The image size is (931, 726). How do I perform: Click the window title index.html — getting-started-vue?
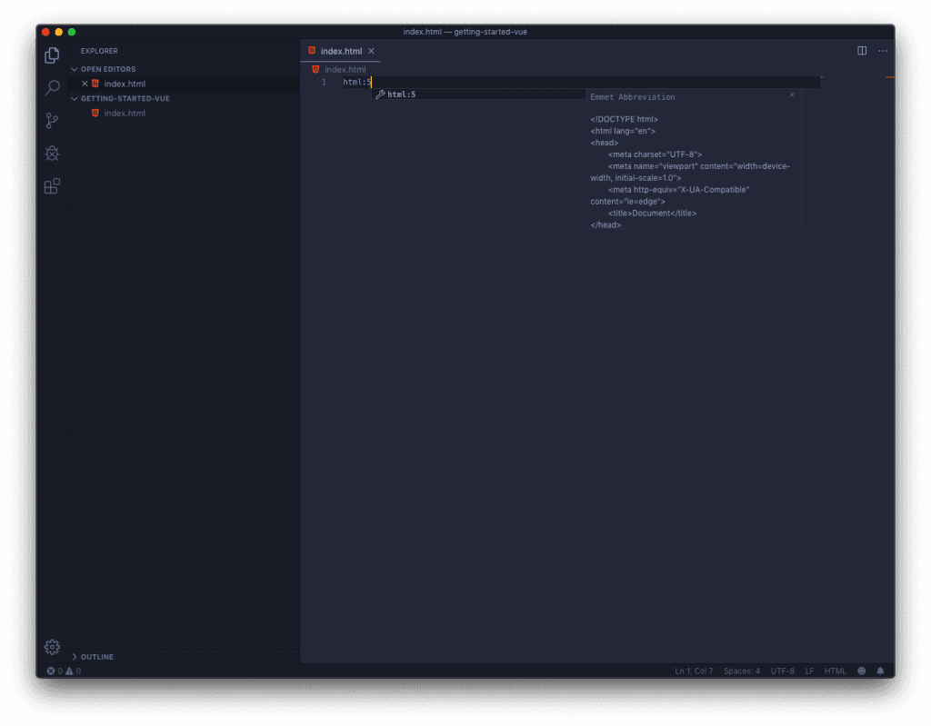tap(465, 32)
